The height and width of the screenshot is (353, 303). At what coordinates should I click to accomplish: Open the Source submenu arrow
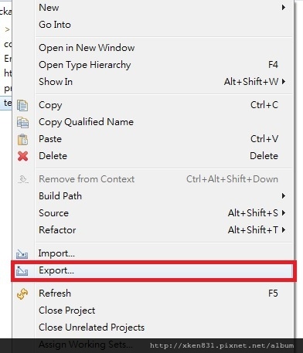click(284, 213)
